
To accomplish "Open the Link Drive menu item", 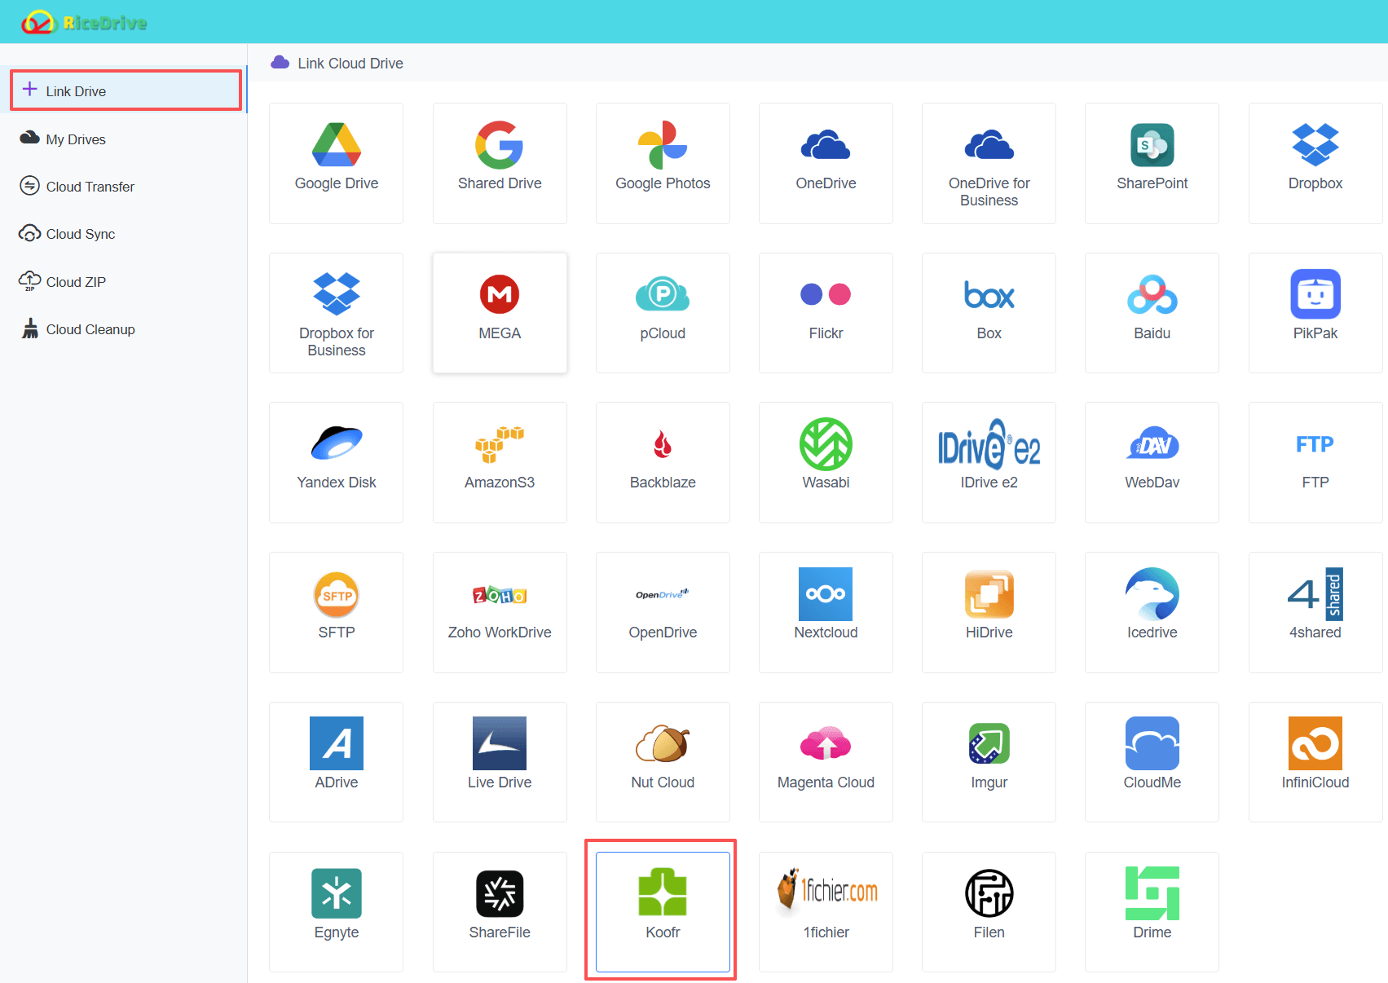I will (x=126, y=90).
